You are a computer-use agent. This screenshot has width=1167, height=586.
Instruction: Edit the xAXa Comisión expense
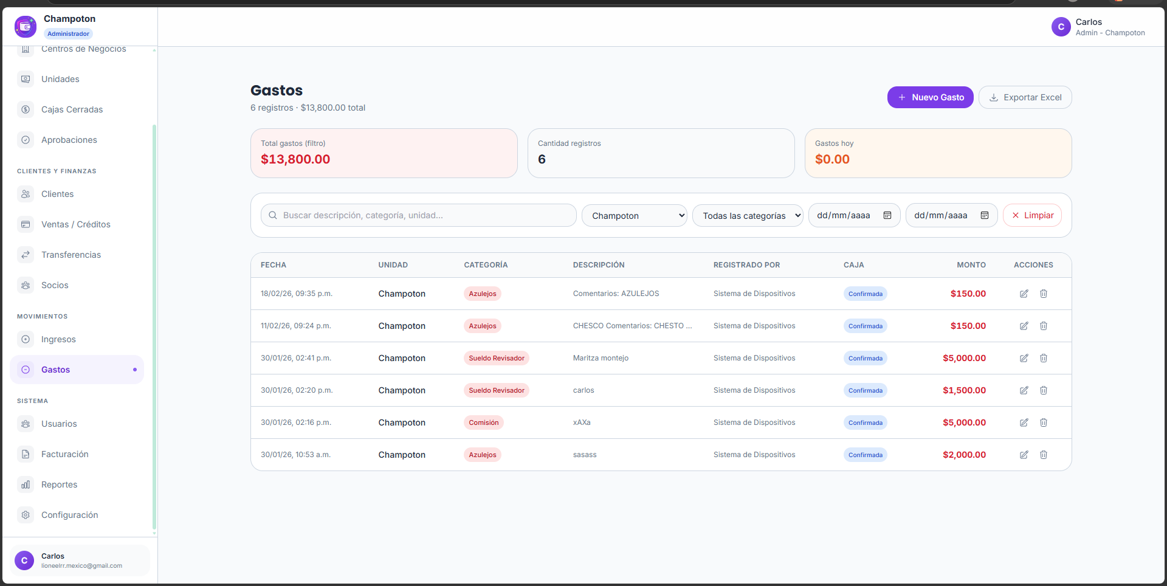pos(1024,422)
